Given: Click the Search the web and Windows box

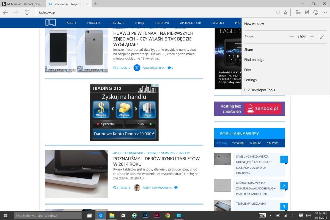Looking at the screenshot, I should tap(48, 215).
